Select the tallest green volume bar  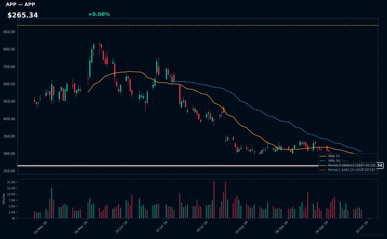tap(52, 203)
